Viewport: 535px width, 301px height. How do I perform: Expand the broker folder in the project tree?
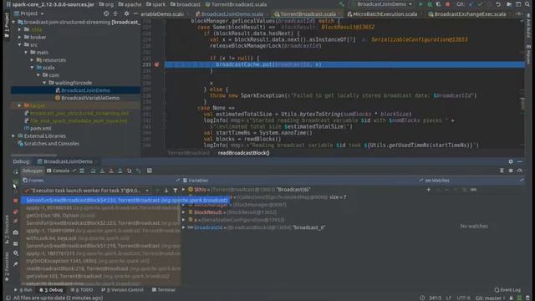[x=19, y=37]
